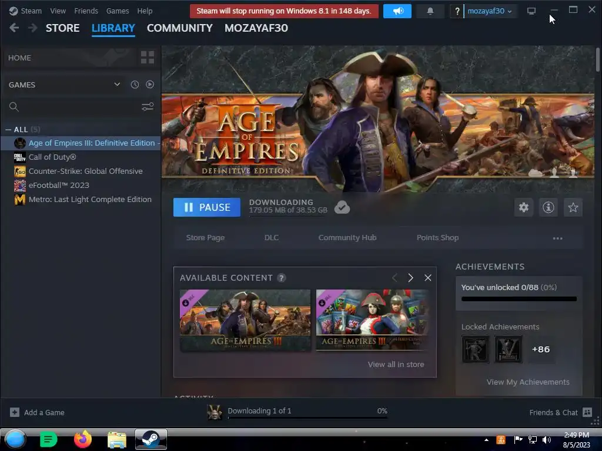Viewport: 602px width, 451px height.
Task: Open the Help menu
Action: (145, 11)
